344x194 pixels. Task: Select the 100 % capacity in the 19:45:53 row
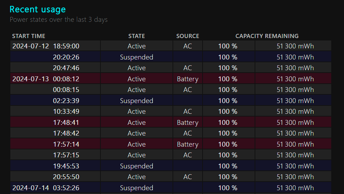pos(228,166)
